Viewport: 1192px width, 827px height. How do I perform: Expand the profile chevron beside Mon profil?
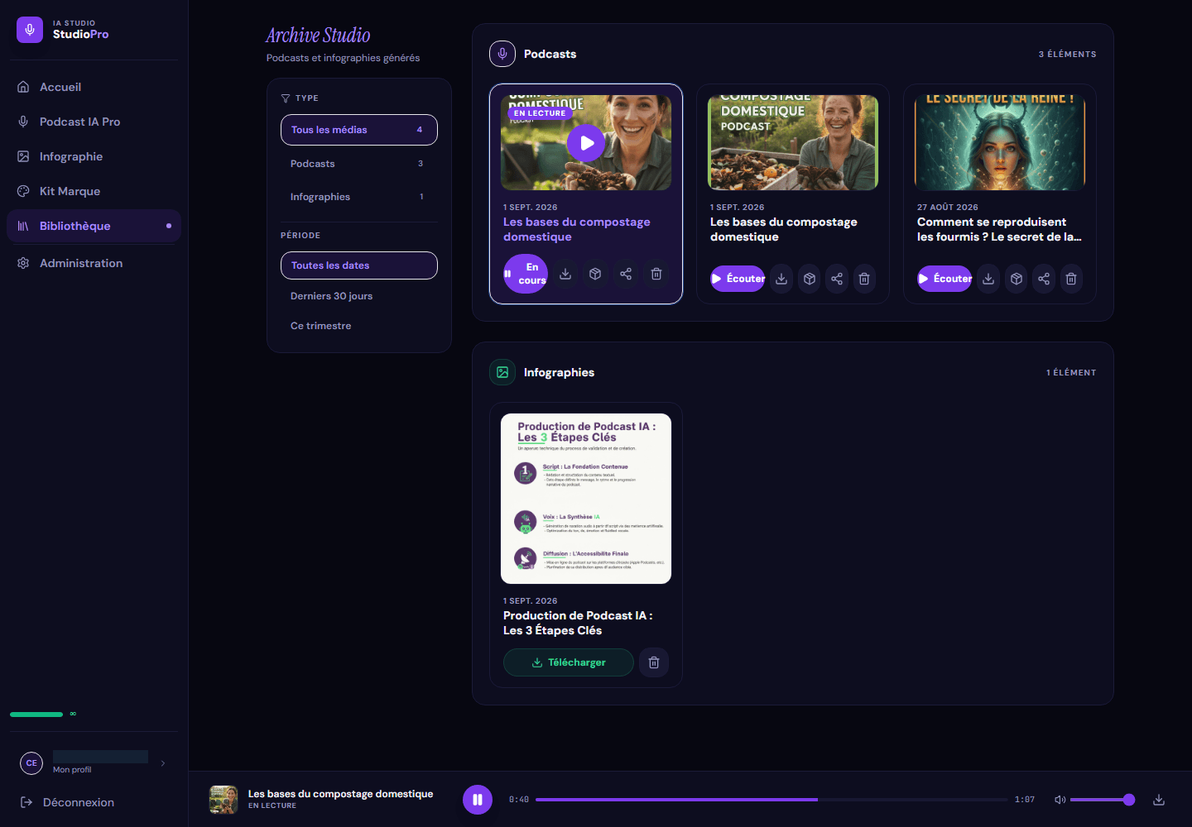(x=163, y=763)
